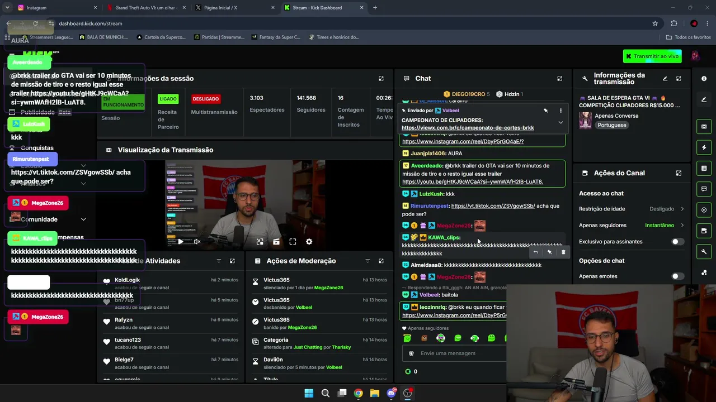716x402 pixels.
Task: Open Discord from the taskbar
Action: [392, 393]
